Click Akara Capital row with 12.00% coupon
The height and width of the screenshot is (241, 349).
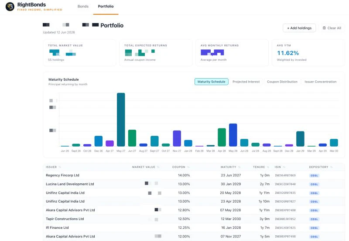click(194, 236)
